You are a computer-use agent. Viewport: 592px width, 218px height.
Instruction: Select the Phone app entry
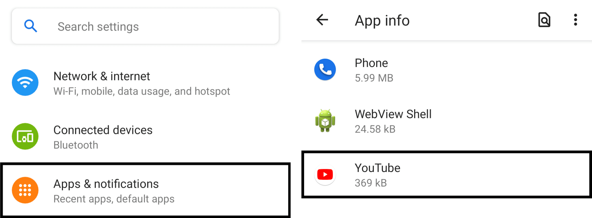click(447, 70)
